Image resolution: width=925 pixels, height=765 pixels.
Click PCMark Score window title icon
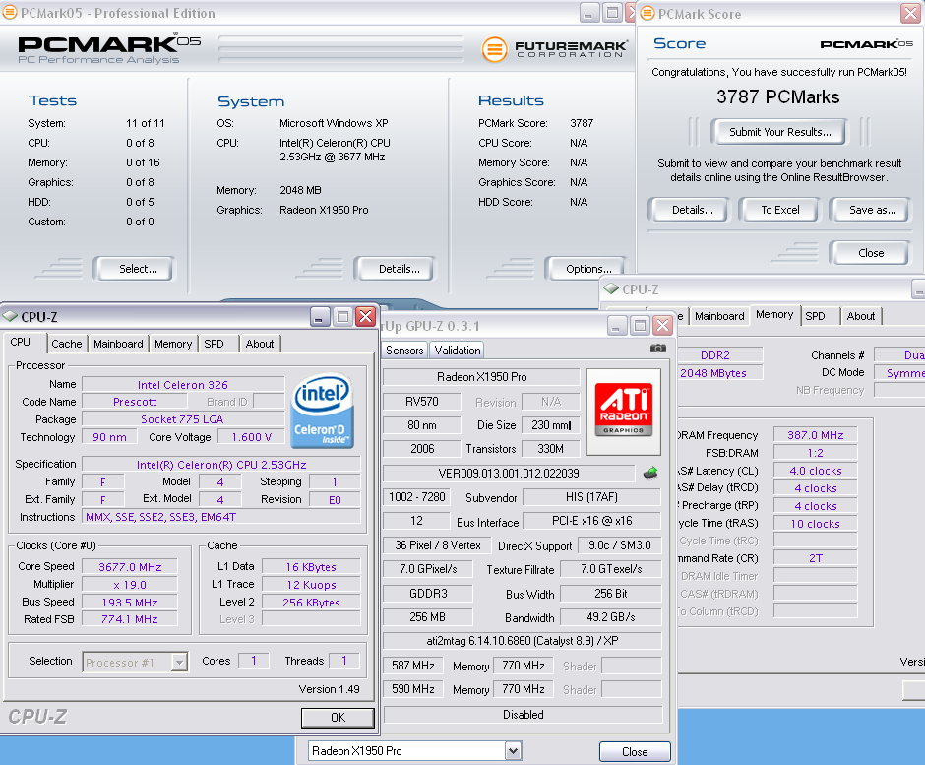point(647,13)
